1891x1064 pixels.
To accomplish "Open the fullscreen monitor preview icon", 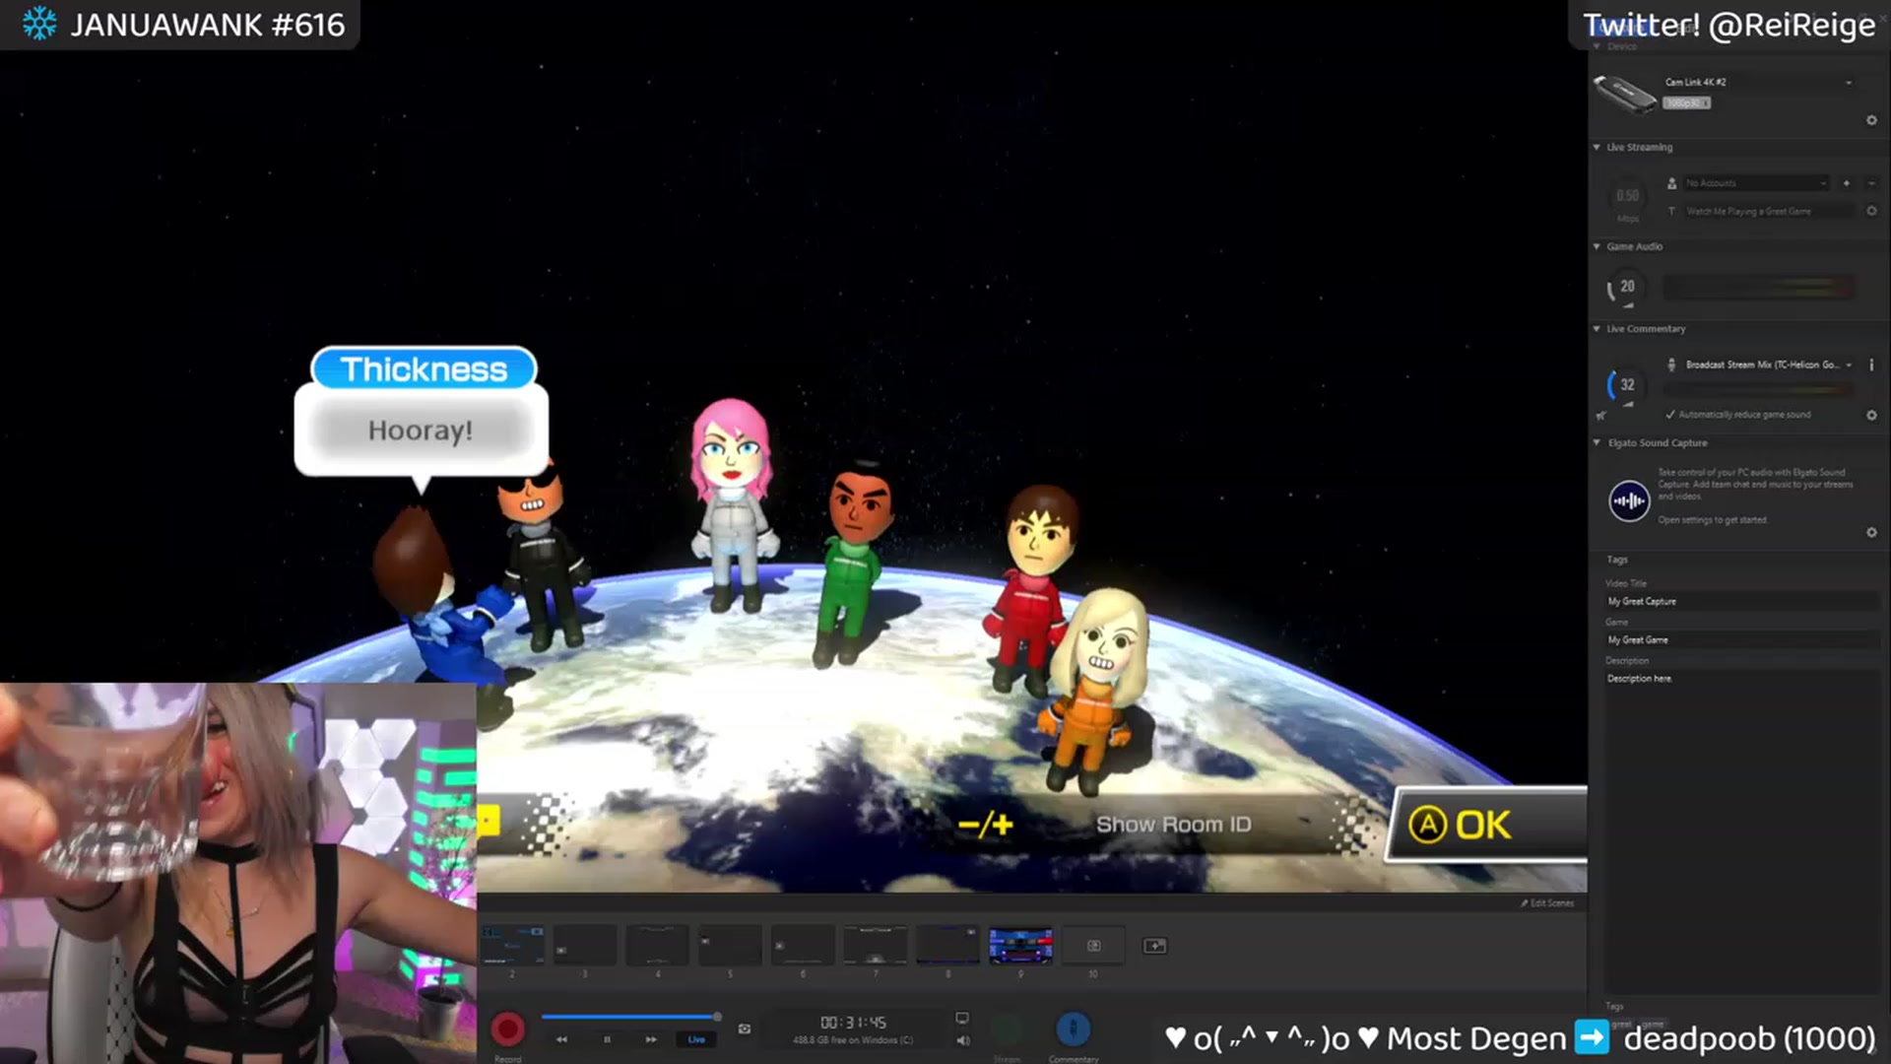I will (962, 1018).
